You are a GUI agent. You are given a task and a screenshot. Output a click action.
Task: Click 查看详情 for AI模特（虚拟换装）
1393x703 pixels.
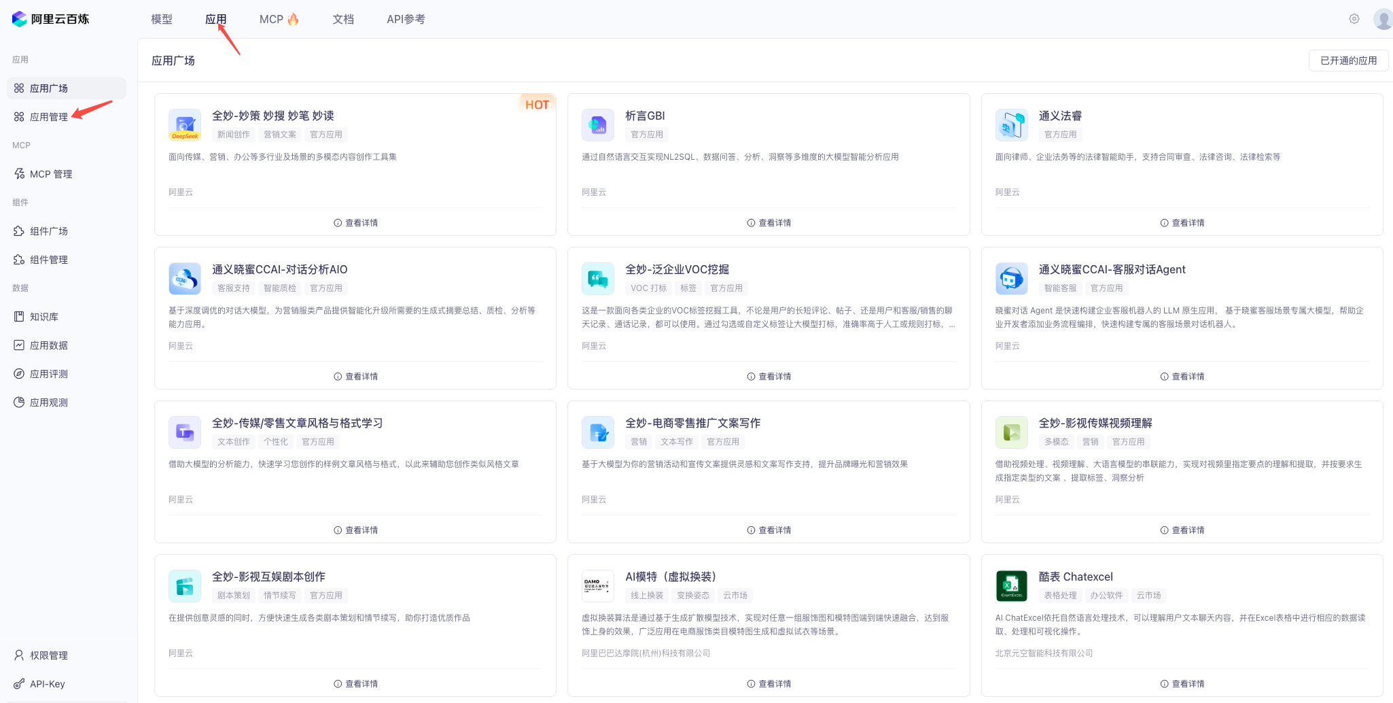tap(769, 684)
